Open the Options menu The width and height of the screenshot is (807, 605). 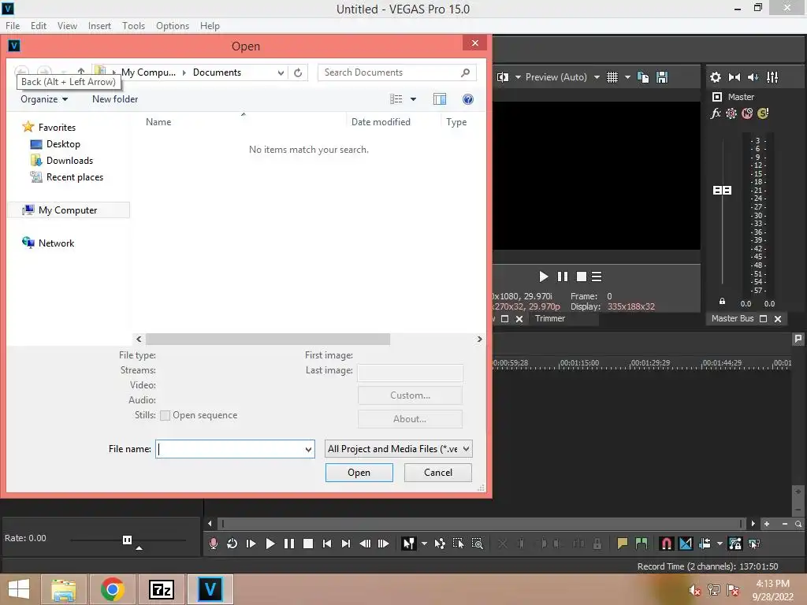pyautogui.click(x=173, y=26)
